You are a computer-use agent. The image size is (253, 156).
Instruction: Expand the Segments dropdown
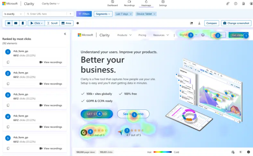(x=103, y=14)
